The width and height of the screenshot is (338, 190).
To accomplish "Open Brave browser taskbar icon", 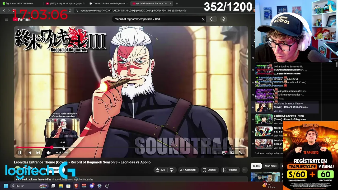I will pos(76,186).
